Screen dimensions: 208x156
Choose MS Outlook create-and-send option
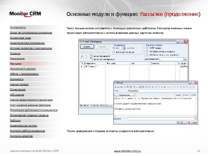(147, 55)
